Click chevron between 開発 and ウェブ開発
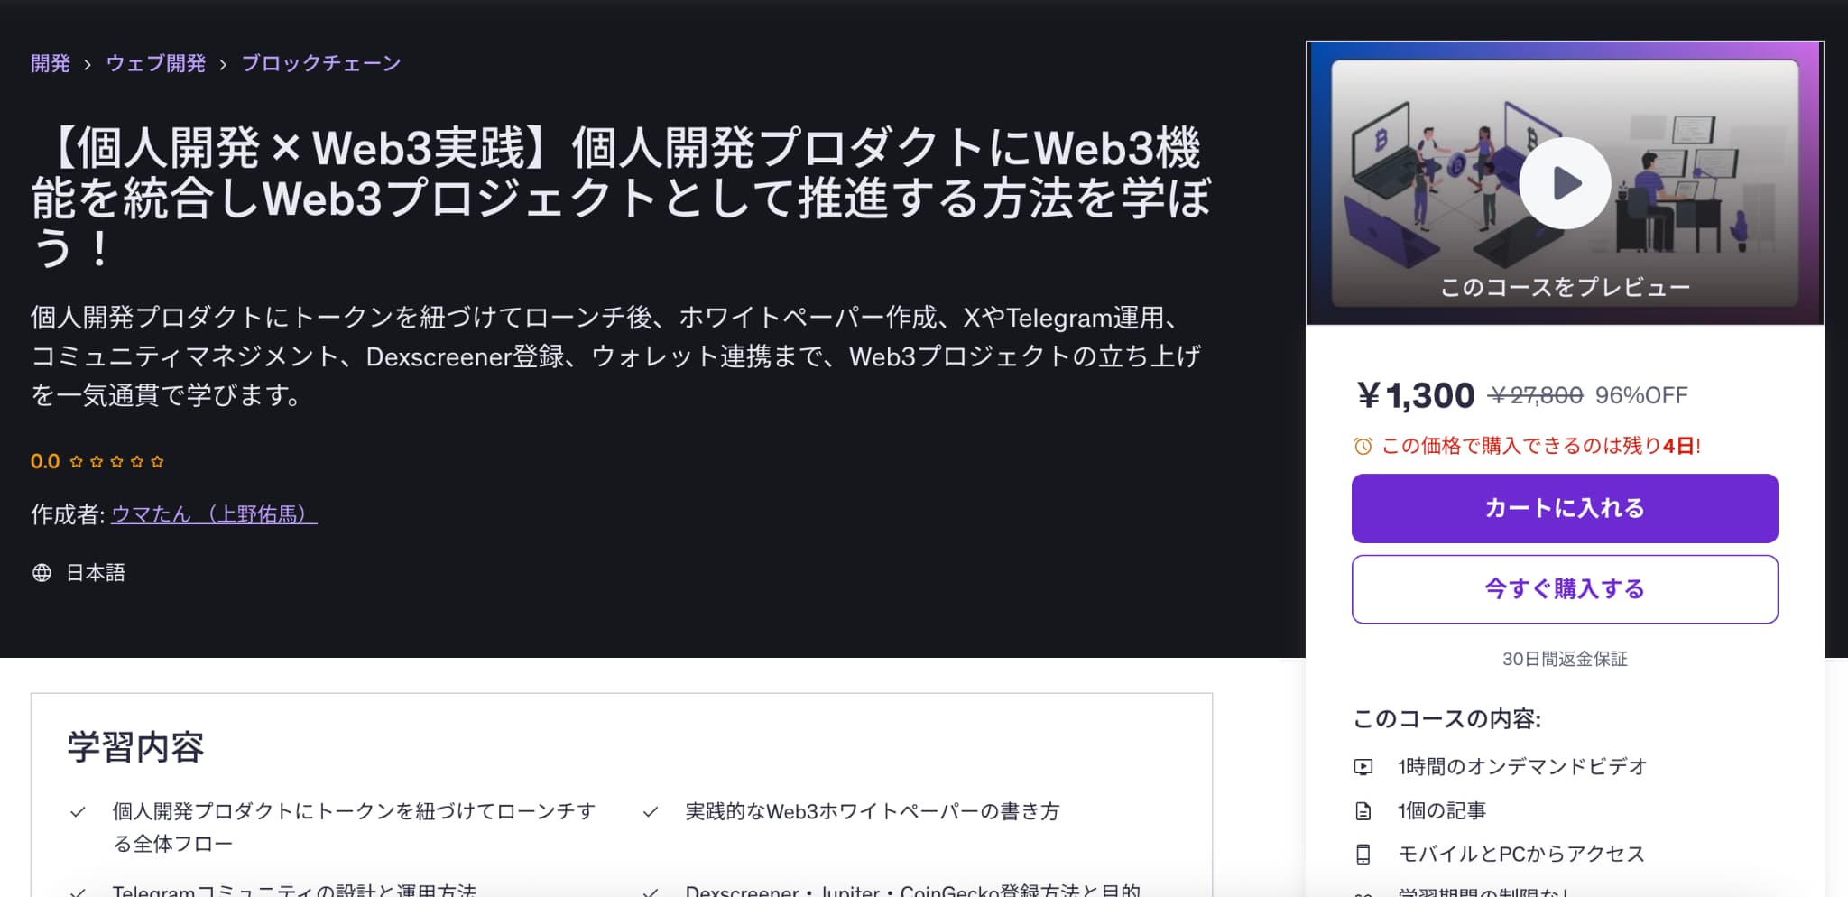The image size is (1848, 897). coord(88,65)
